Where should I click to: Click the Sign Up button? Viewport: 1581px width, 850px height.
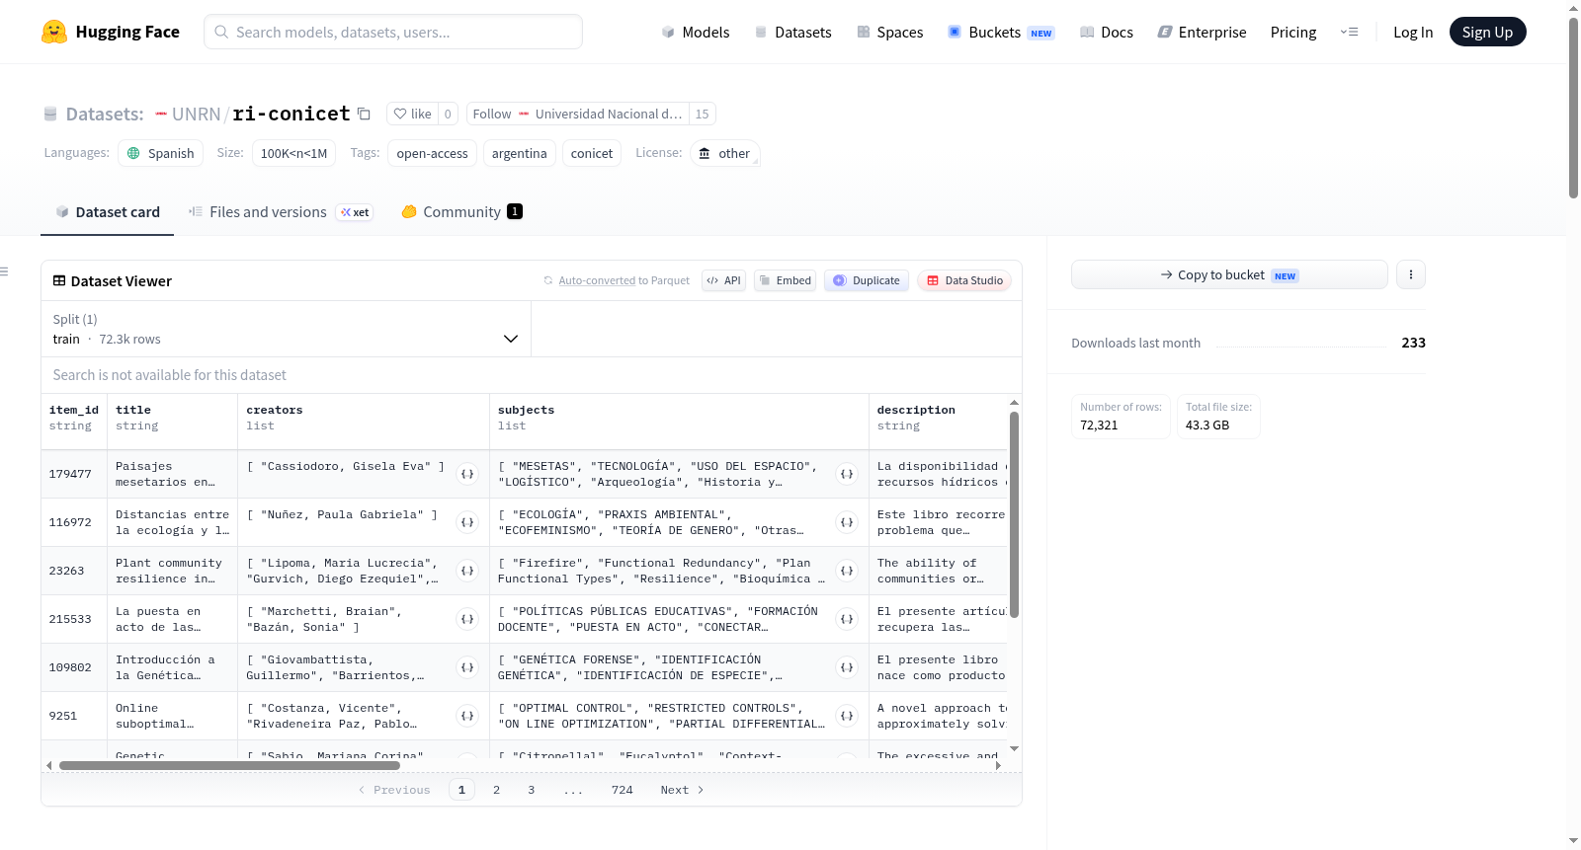click(x=1487, y=32)
